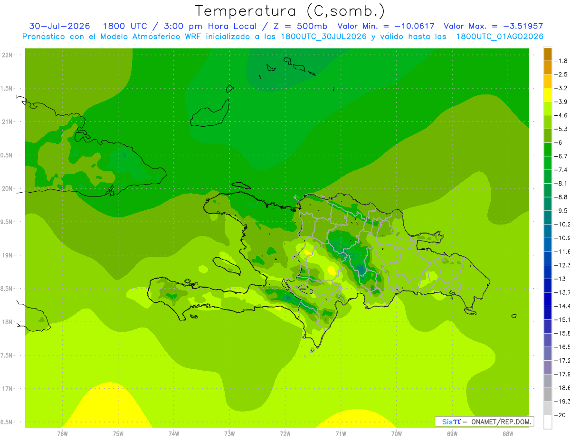
Task: Click the "-8.8" legend value
Action: point(561,197)
